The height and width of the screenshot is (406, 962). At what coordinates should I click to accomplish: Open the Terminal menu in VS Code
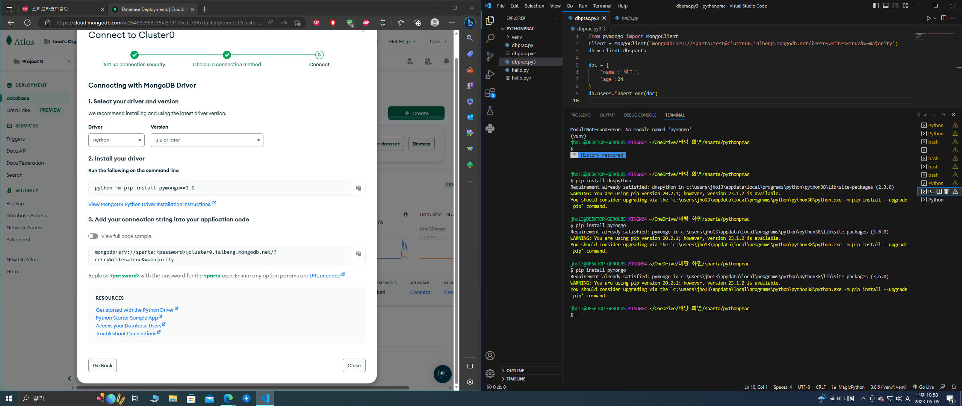(602, 6)
